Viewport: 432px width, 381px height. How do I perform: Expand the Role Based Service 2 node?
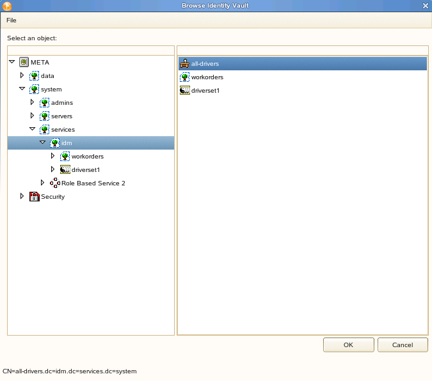[x=42, y=183]
